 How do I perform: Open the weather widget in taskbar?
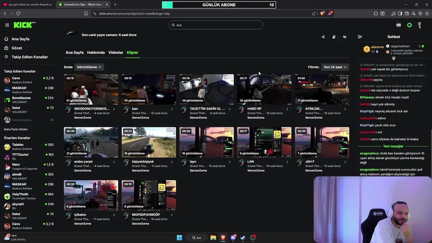[15, 238]
